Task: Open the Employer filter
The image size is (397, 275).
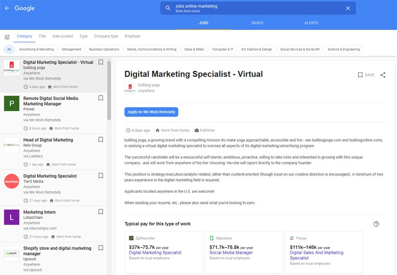Action: pos(133,36)
